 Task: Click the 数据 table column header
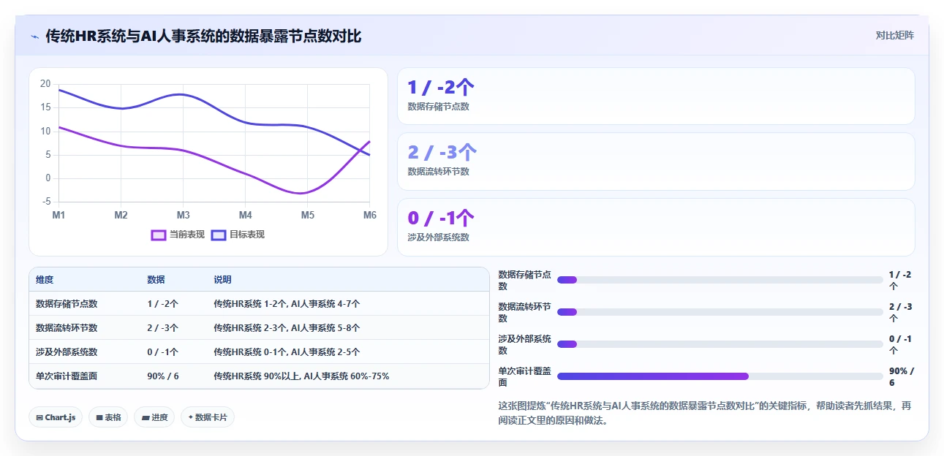click(156, 280)
